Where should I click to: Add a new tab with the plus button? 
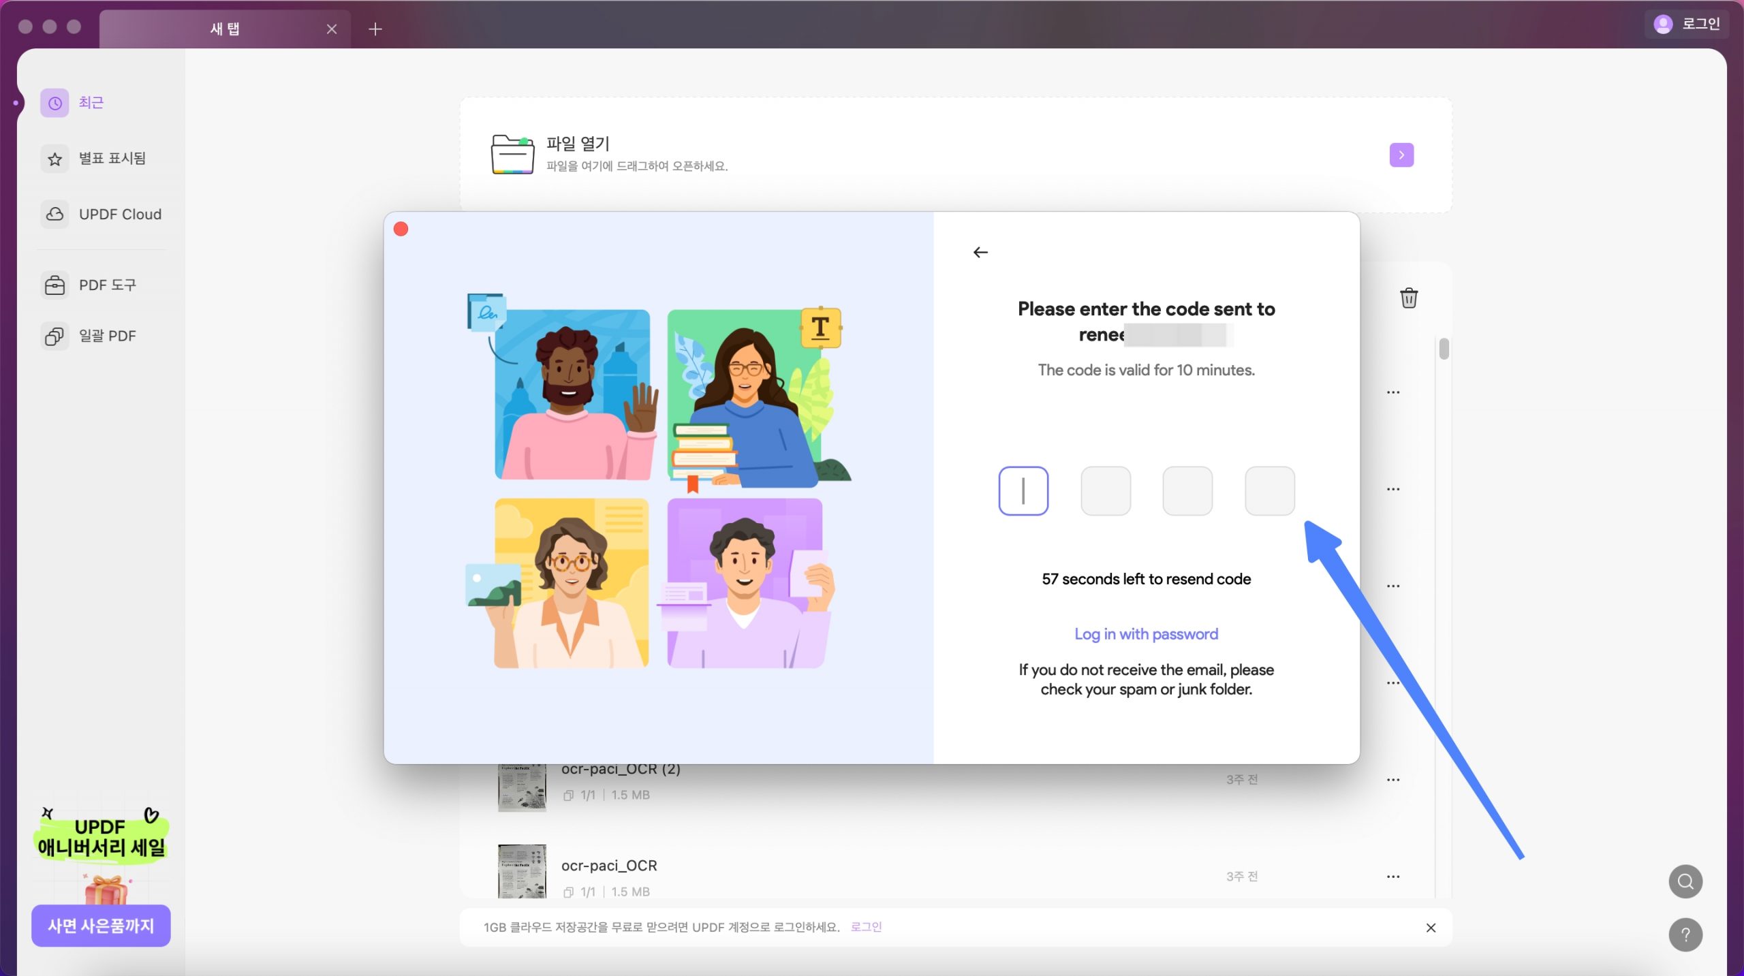(x=375, y=29)
